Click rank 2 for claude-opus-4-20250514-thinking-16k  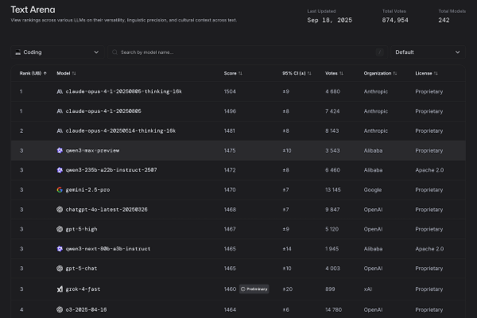point(21,131)
